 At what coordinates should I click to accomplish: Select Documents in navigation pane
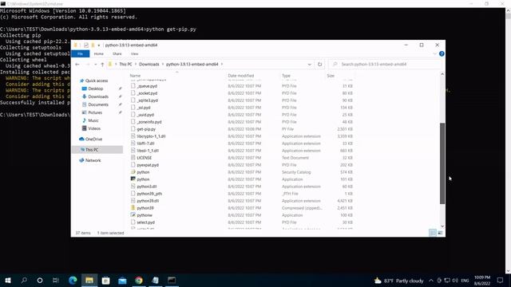click(98, 104)
